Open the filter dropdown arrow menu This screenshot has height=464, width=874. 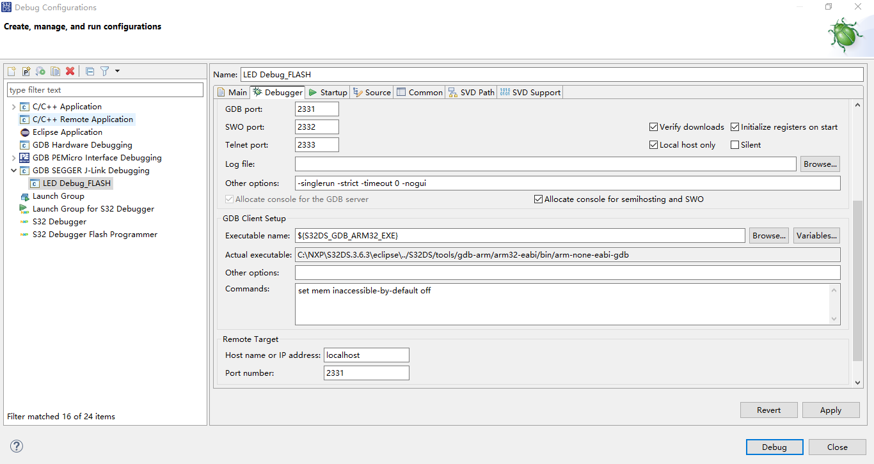point(117,71)
